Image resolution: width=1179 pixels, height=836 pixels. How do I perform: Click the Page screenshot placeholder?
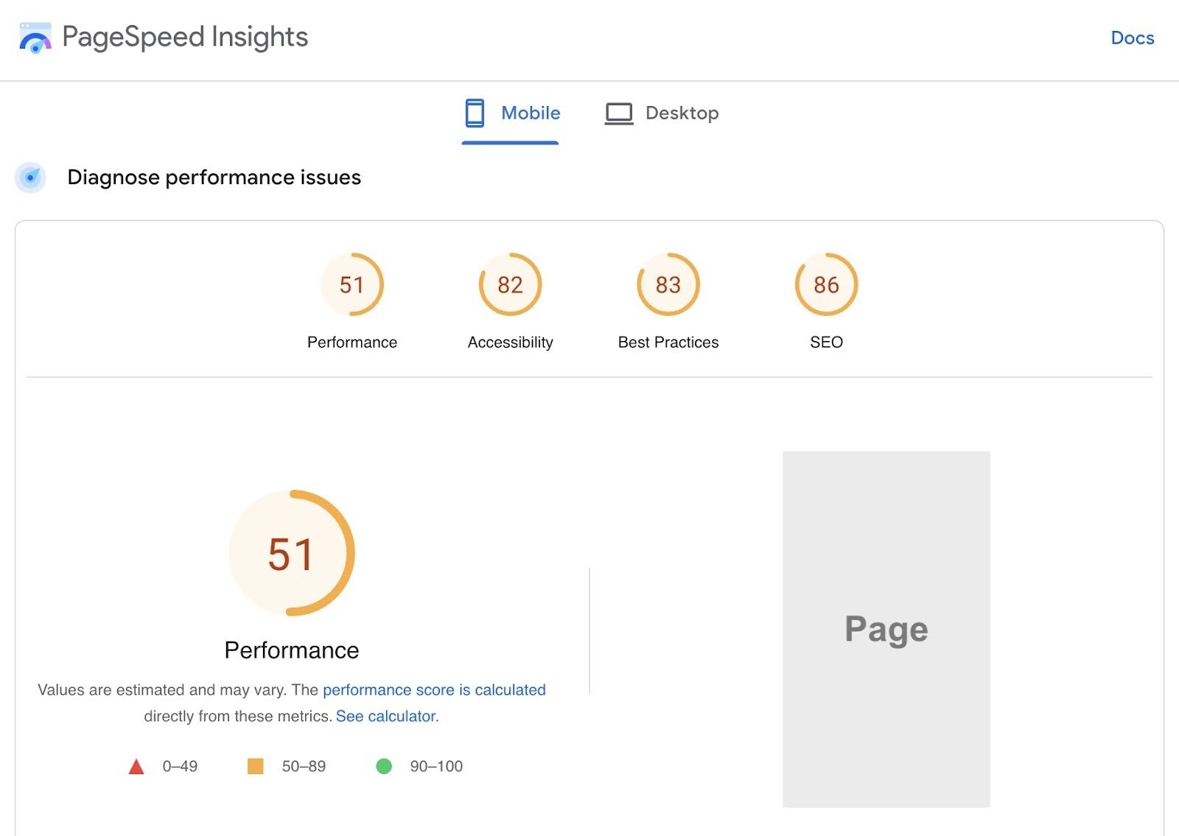point(886,628)
